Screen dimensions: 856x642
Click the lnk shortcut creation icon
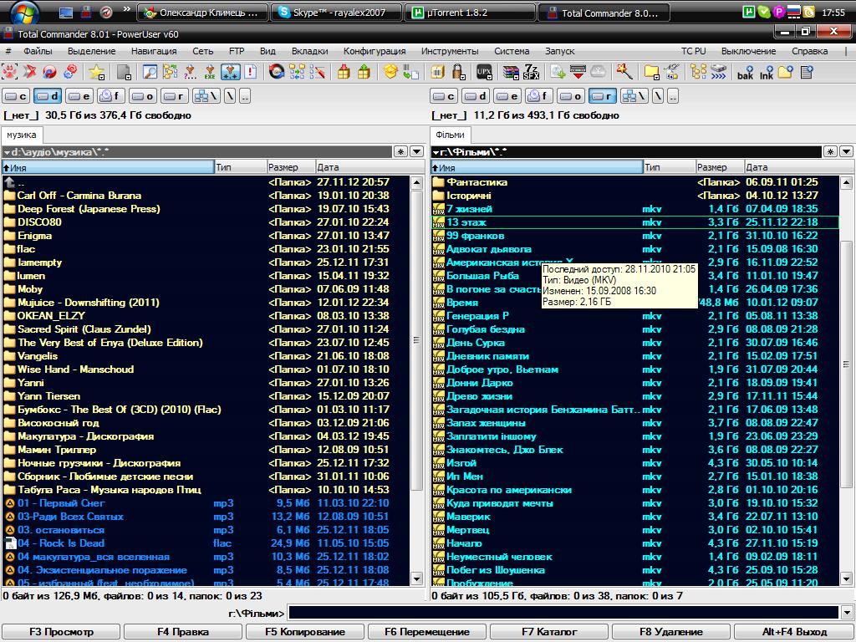tap(767, 72)
